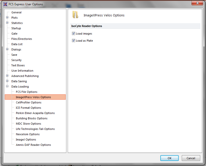Expand the Plots tree node
206x166 pixels.
click(x=7, y=18)
